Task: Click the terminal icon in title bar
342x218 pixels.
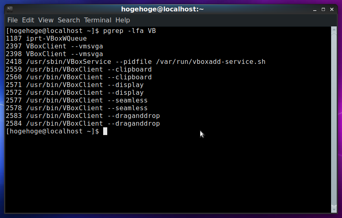Action: click(10, 9)
